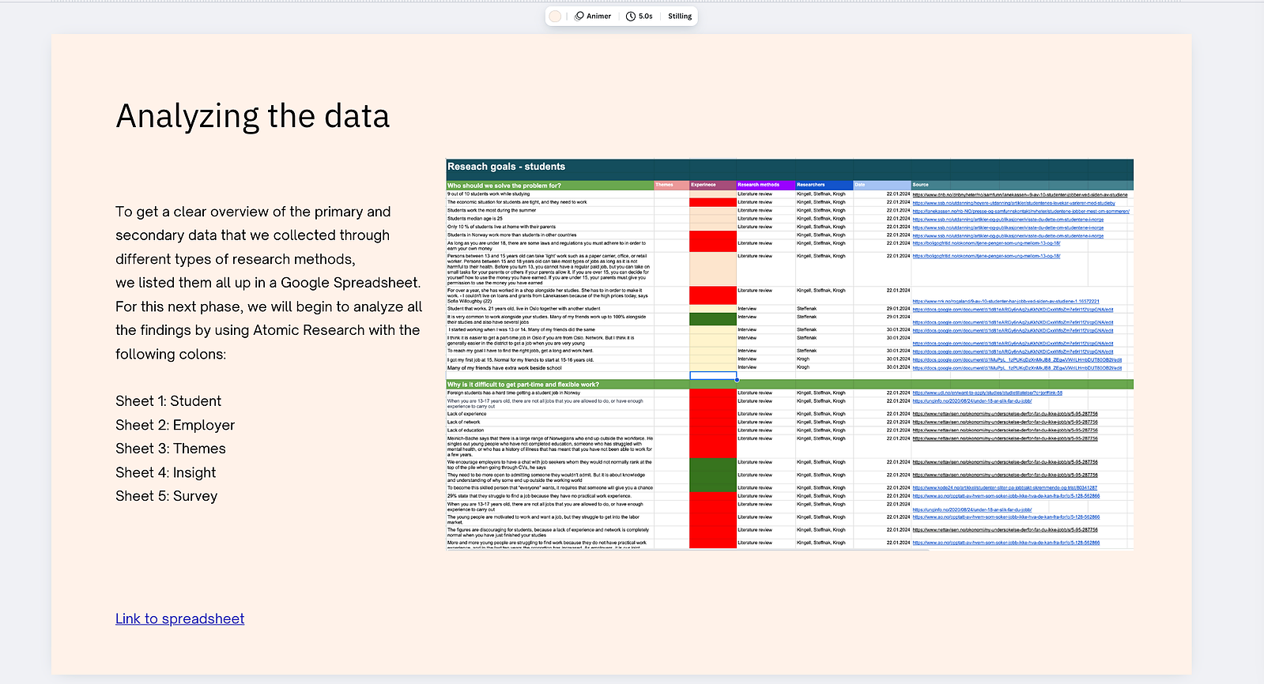Click the line 'Sheet 1: Student'
The width and height of the screenshot is (1264, 684).
click(x=168, y=401)
